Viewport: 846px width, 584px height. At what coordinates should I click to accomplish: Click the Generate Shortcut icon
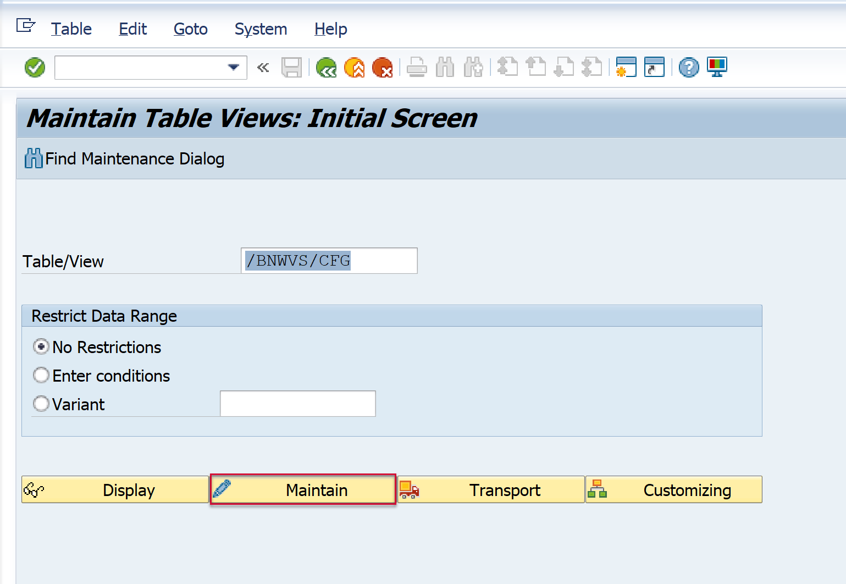coord(654,68)
